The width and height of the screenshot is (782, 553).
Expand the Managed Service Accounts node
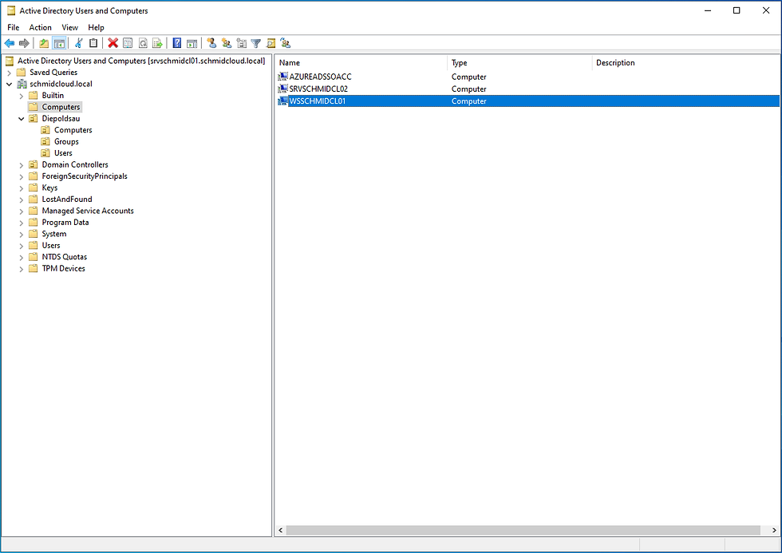click(21, 211)
